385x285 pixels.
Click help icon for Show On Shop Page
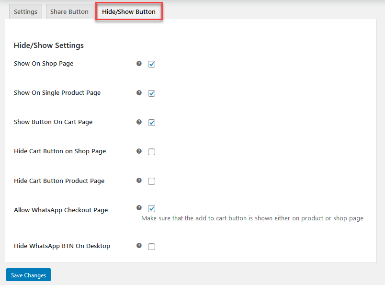139,64
